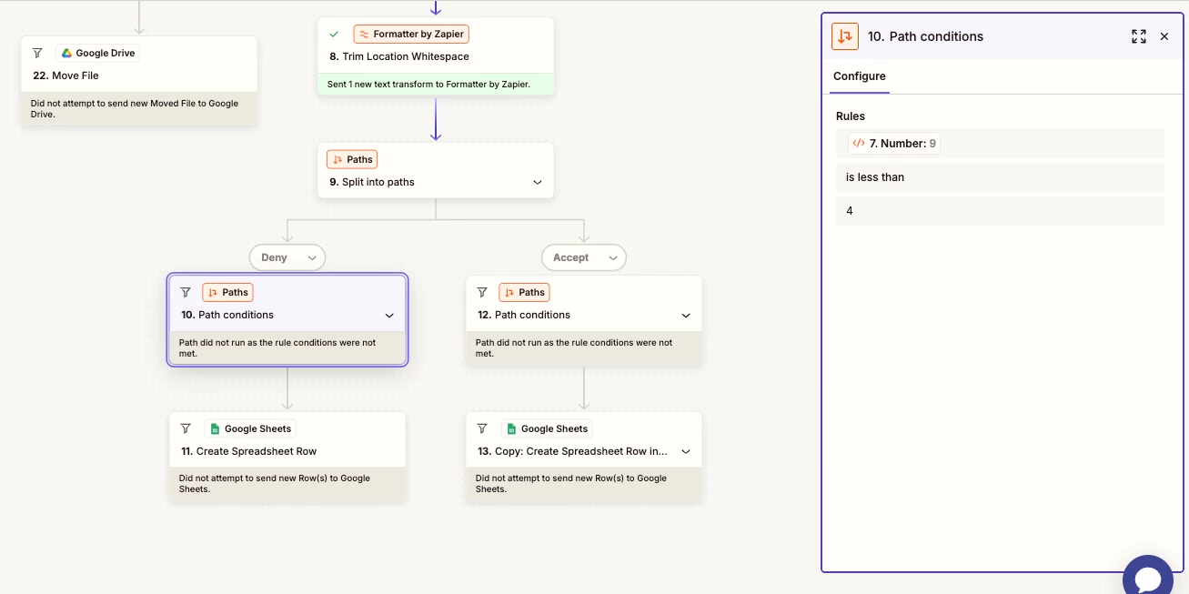Select step 9. Split into paths title

pos(372,182)
